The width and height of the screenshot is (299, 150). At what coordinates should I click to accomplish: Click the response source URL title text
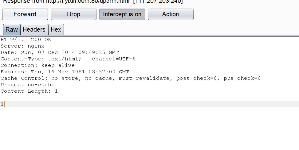(x=93, y=2)
